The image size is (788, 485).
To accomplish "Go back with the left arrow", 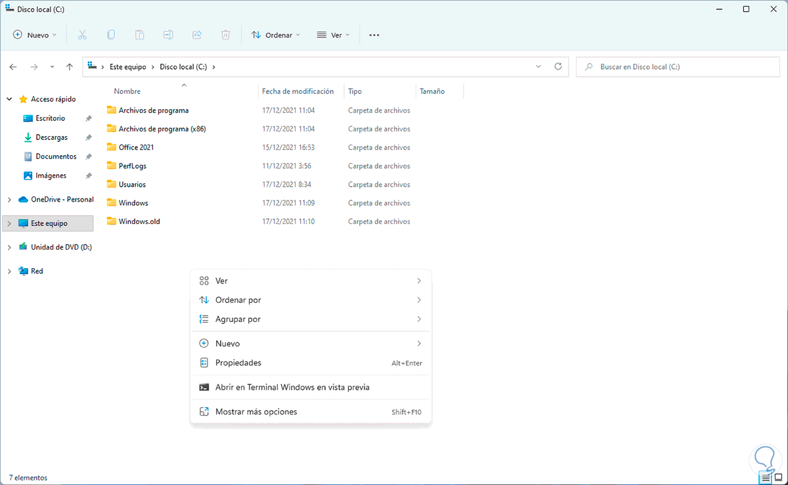I will [13, 67].
